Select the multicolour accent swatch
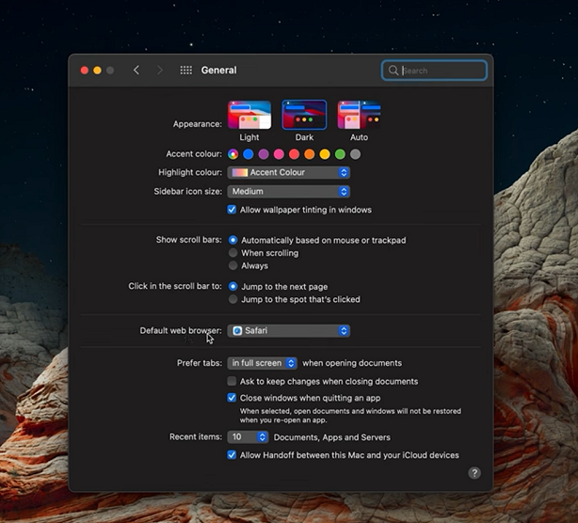The width and height of the screenshot is (578, 523). click(233, 154)
